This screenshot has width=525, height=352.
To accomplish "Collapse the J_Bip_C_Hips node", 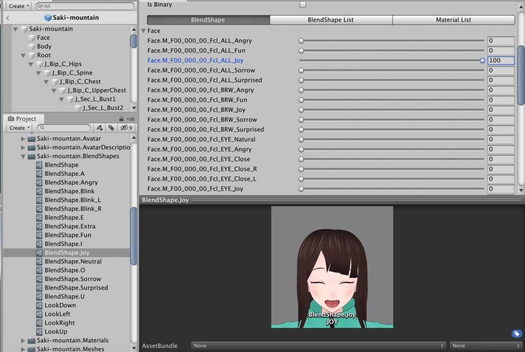I will 31,64.
